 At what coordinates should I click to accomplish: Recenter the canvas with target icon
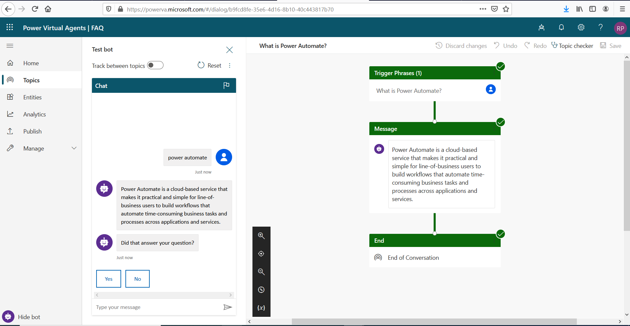click(261, 254)
